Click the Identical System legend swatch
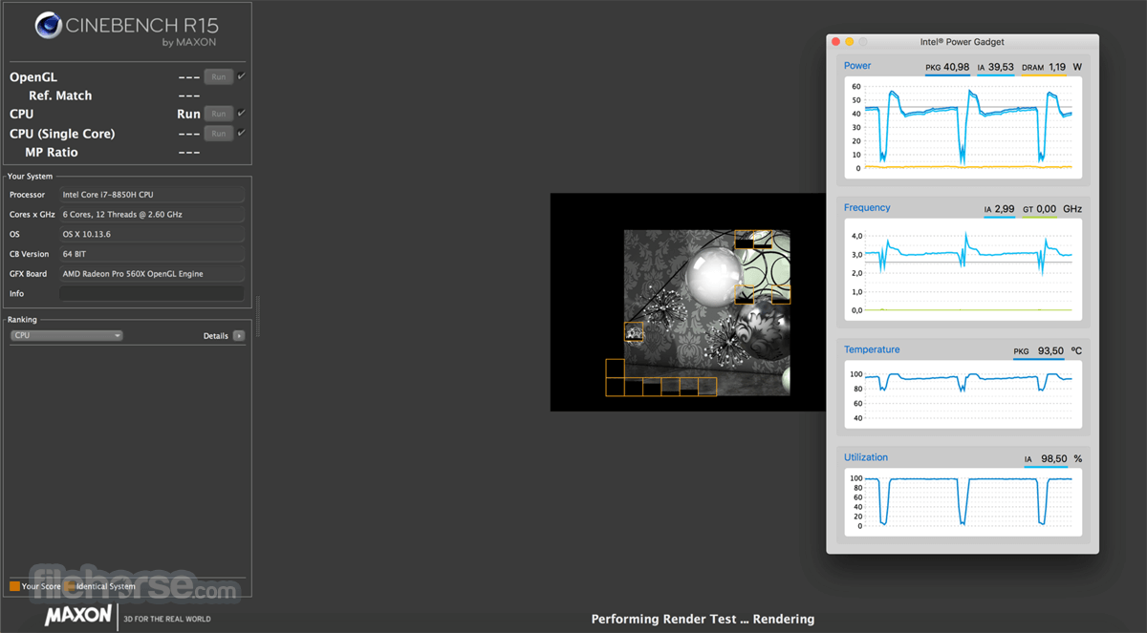Image resolution: width=1147 pixels, height=633 pixels. tap(70, 586)
